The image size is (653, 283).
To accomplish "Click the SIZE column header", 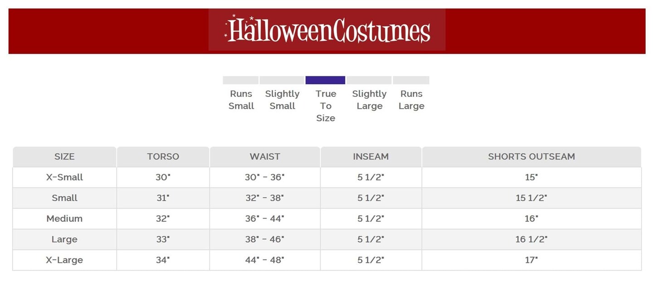I will [64, 157].
